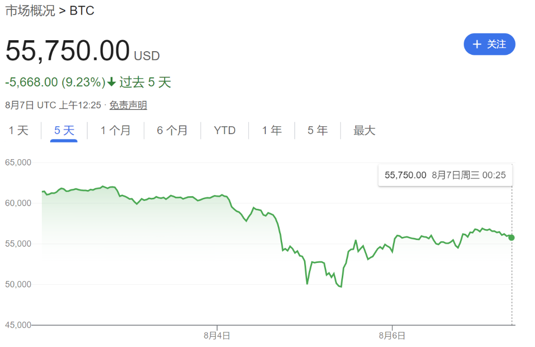Open the 5 年 range tab
Screen dimensions: 535x347
[x=318, y=130]
